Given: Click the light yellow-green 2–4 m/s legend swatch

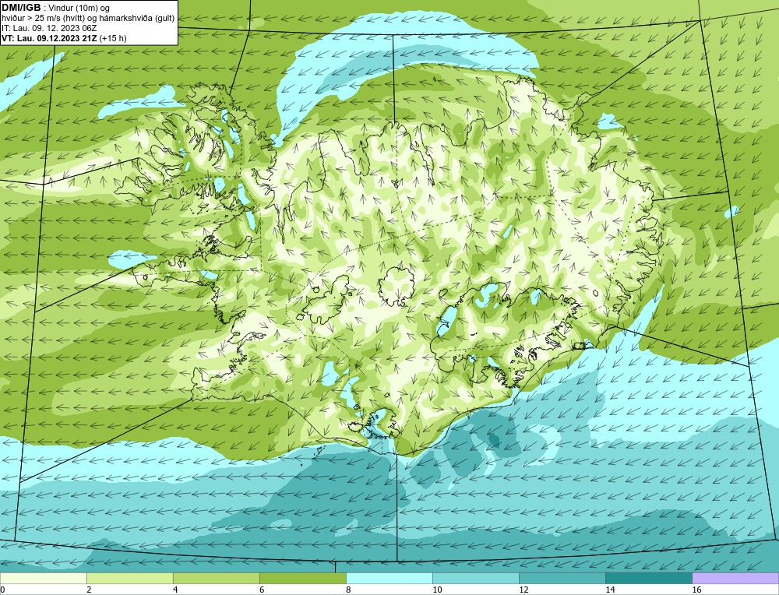Looking at the screenshot, I should click(x=129, y=578).
